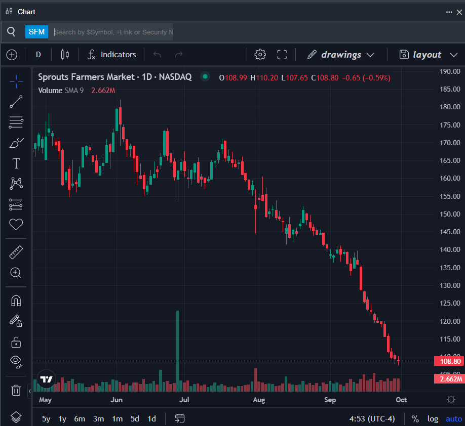
Task: Open candlestick chart type selector
Action: click(65, 55)
